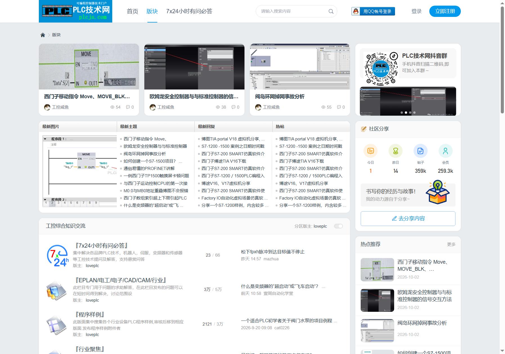Click the view count eye icon on 欧姆龙安全控制器 card
Viewport: 505px width, 354px height.
(x=217, y=107)
